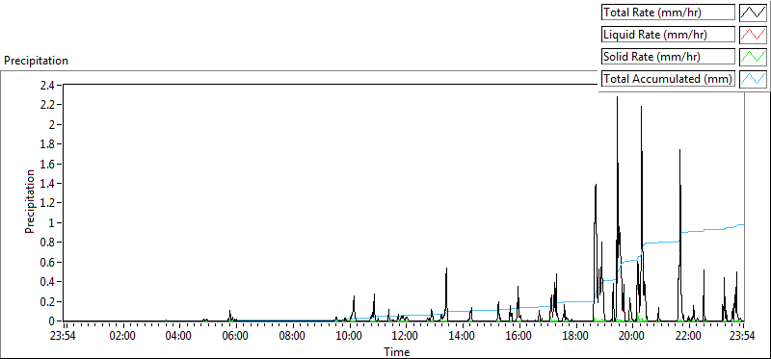Click the 10:00 x-axis time label

pos(349,337)
